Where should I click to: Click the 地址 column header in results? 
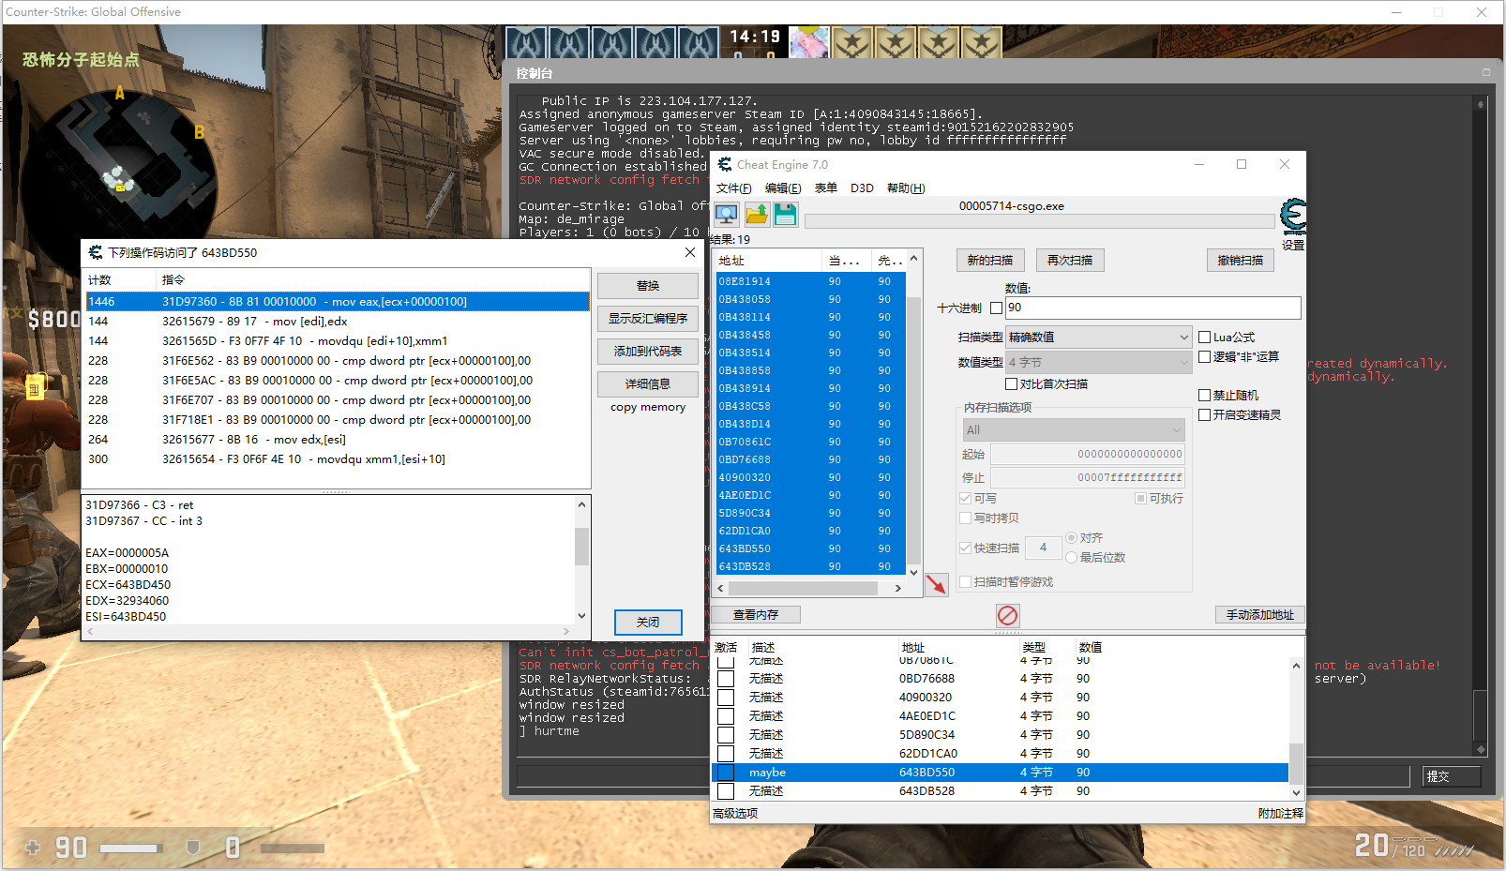pyautogui.click(x=766, y=261)
